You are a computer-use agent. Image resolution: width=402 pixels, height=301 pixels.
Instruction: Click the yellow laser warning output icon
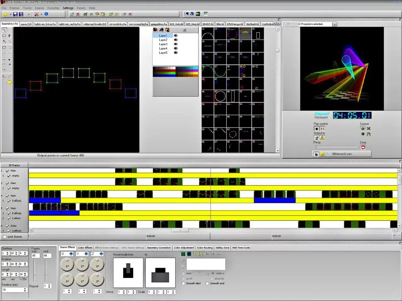point(322,138)
